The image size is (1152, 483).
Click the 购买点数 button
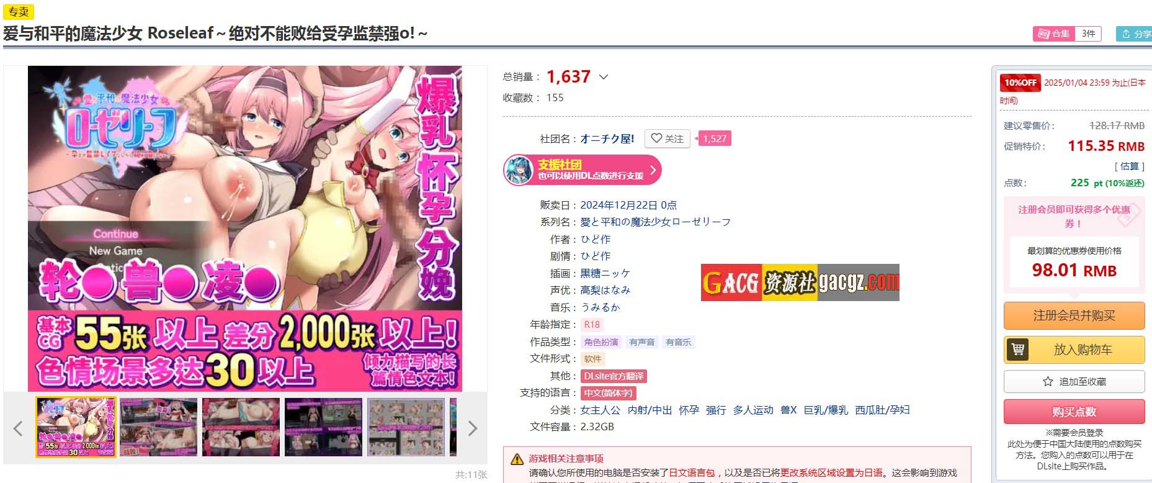click(1074, 412)
